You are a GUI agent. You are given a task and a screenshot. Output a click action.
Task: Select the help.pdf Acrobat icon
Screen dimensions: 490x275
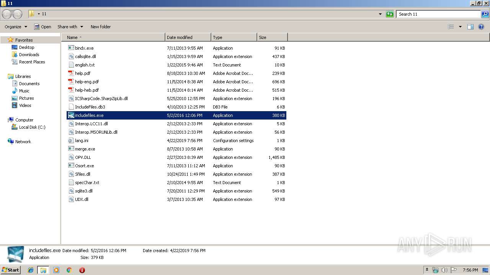(71, 73)
